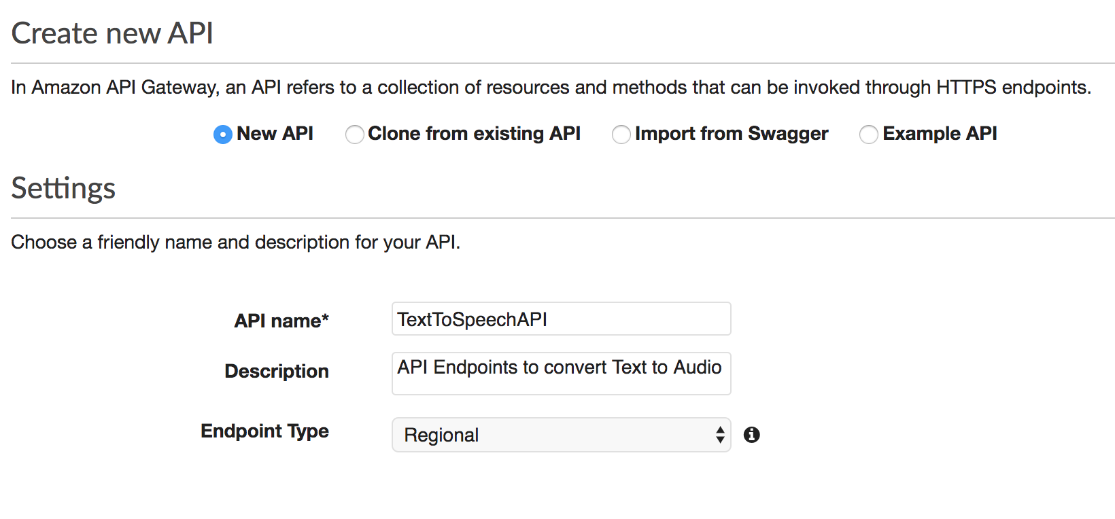Click the "Description" field label

[x=277, y=371]
